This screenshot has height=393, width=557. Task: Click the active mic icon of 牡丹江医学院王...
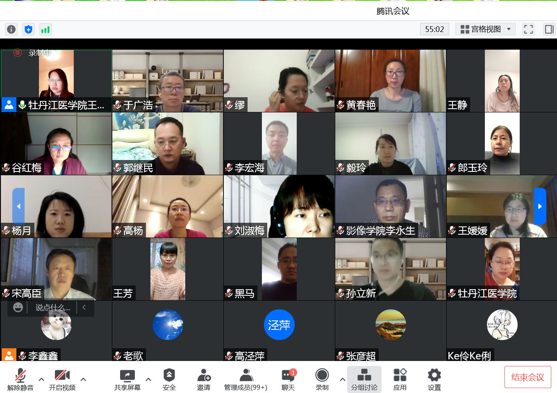22,105
